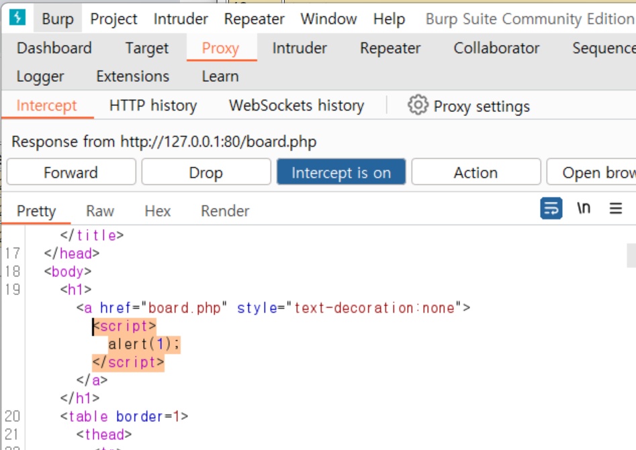This screenshot has height=450, width=636.
Task: Click the editor vertical scrollbar thumb
Action: tap(631, 256)
